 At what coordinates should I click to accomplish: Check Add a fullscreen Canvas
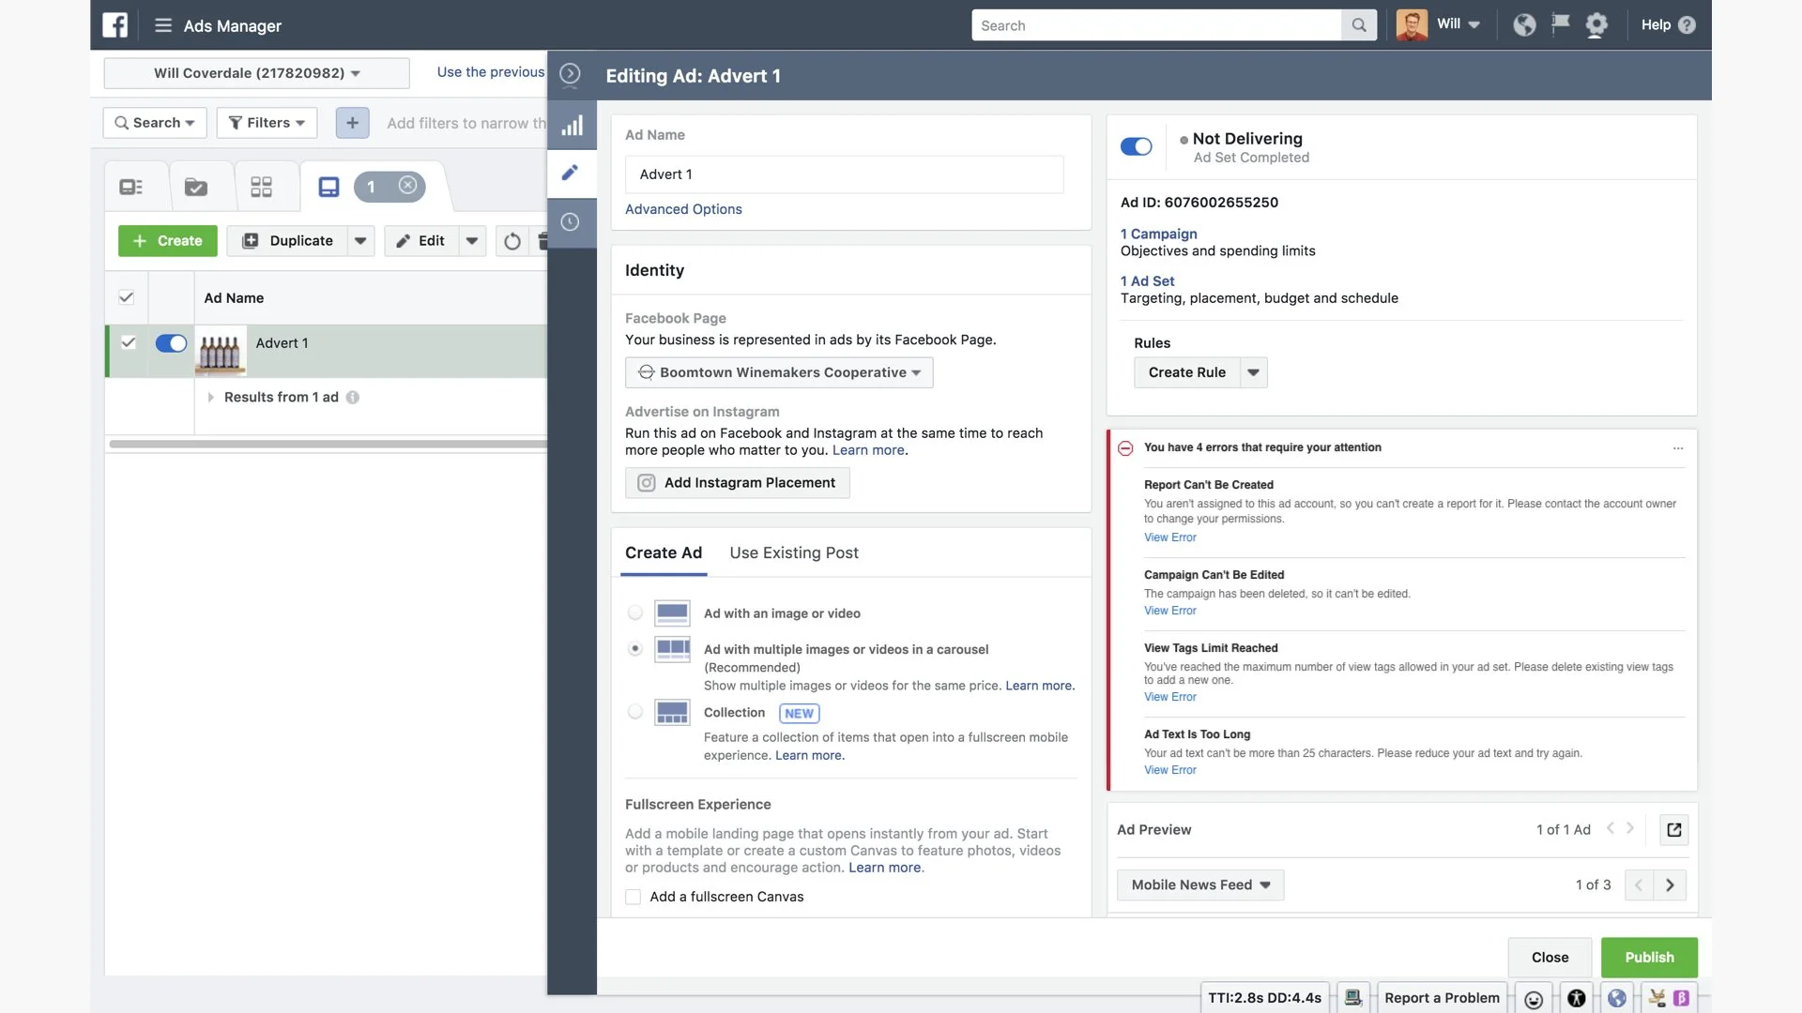(634, 897)
